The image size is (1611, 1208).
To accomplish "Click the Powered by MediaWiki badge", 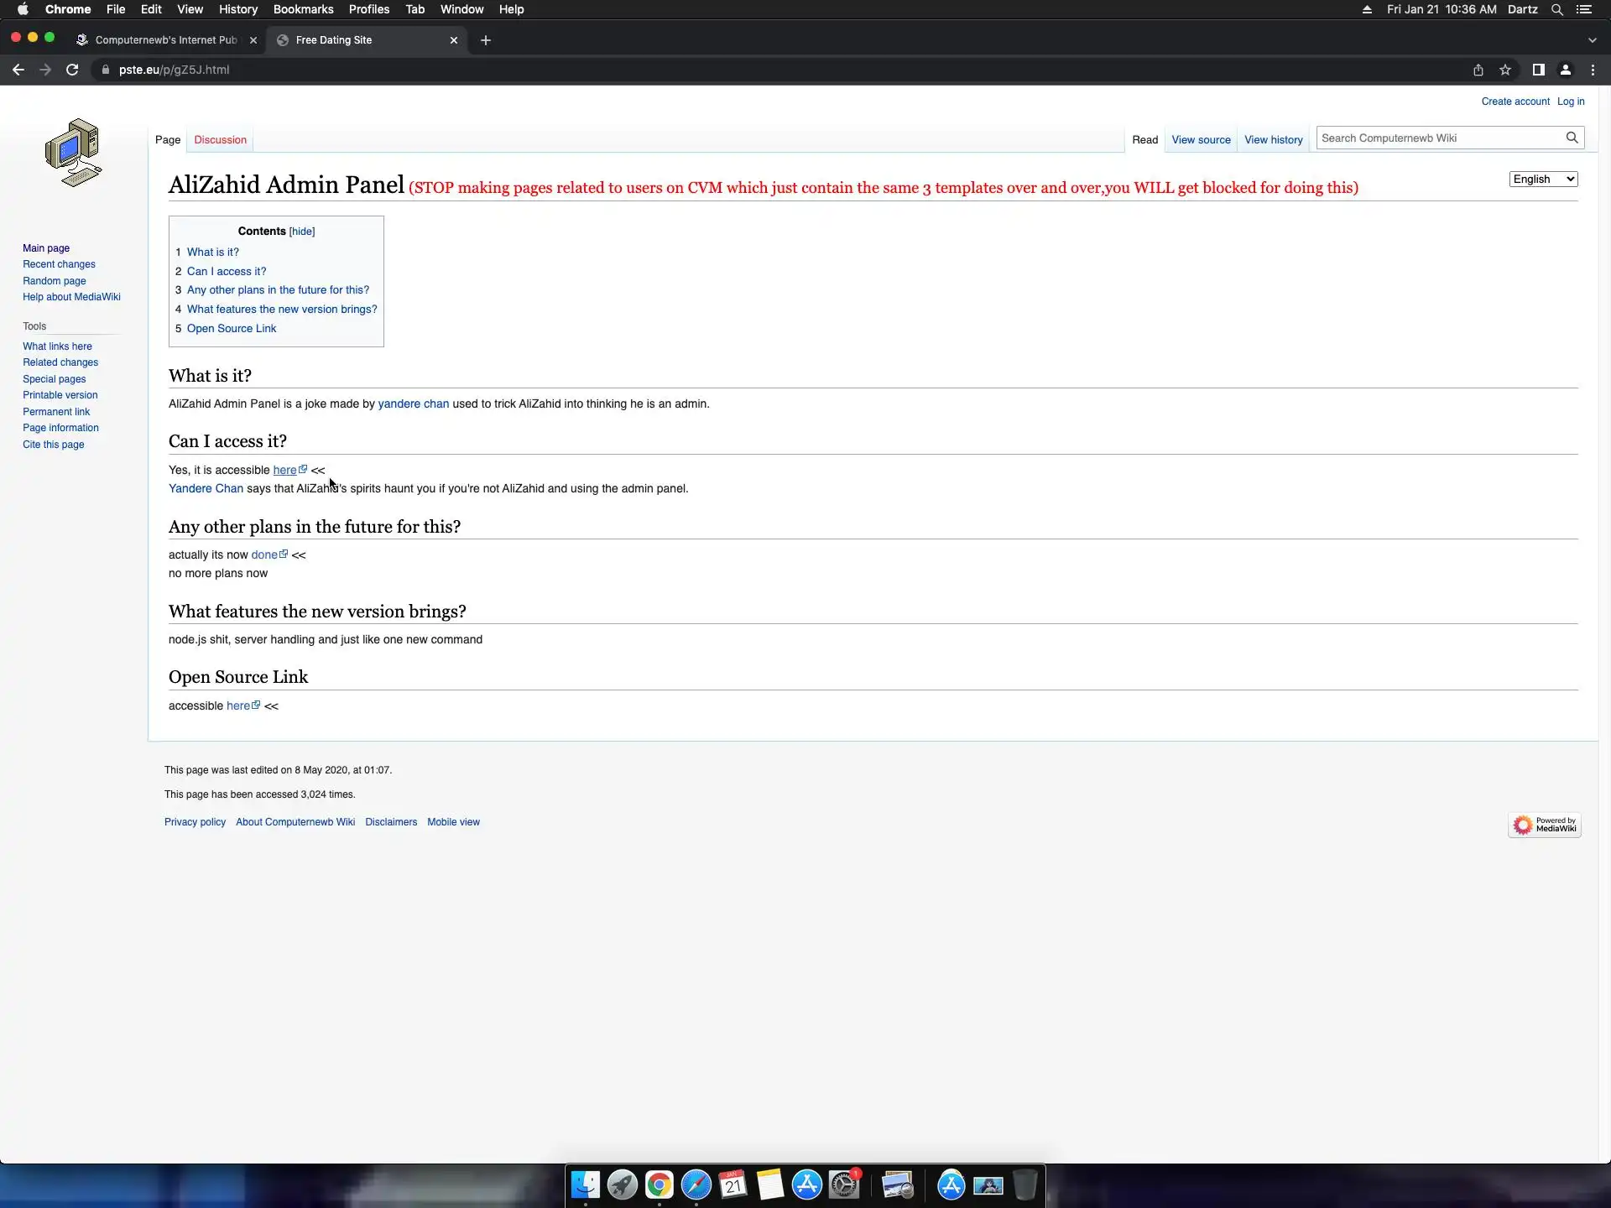I will [x=1544, y=825].
